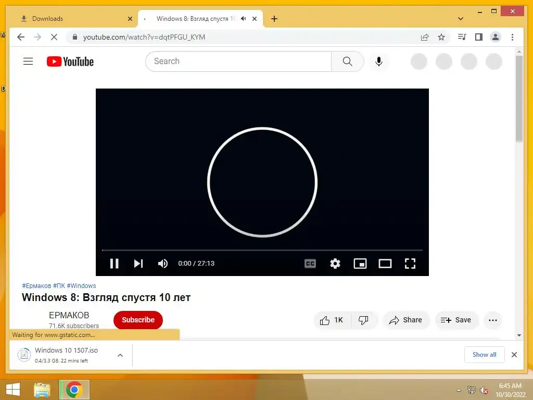Open more actions three-dot menu under the video

click(492, 320)
